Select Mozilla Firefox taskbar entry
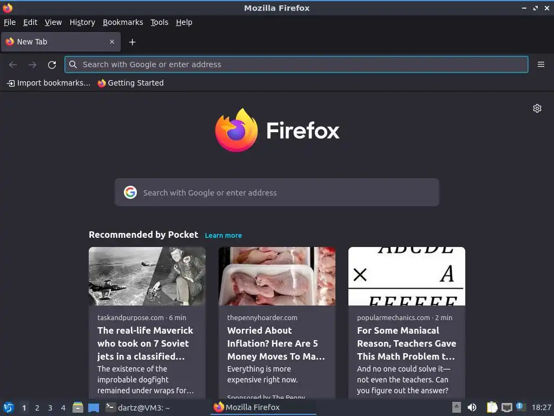 [x=263, y=407]
